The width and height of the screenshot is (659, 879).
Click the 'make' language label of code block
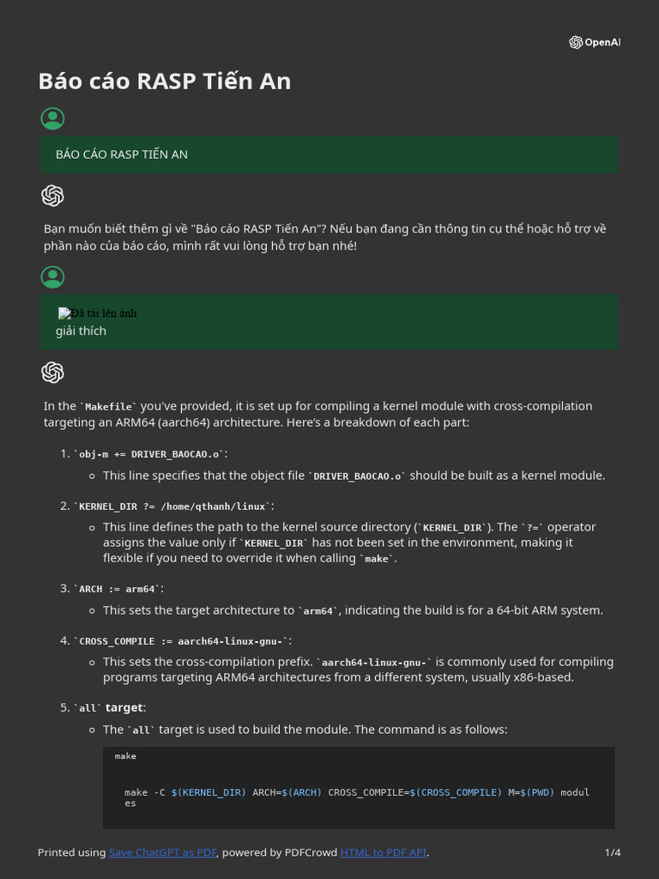click(125, 756)
